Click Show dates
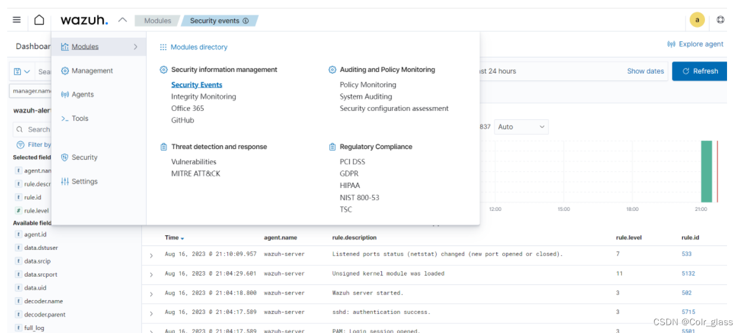 pos(646,71)
